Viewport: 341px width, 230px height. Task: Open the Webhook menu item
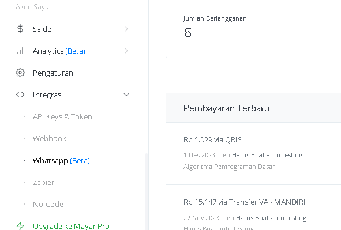click(x=50, y=138)
